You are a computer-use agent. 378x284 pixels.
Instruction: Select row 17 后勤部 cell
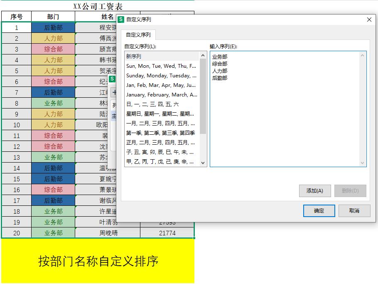coord(53,200)
